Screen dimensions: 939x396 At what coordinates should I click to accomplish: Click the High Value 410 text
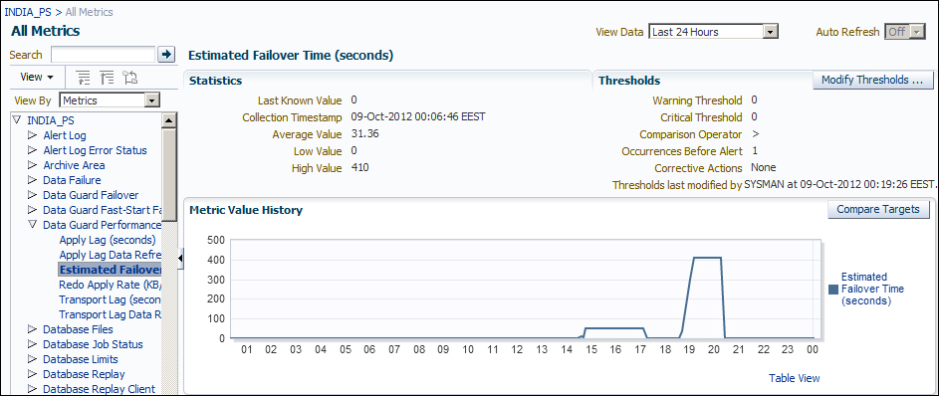pos(359,168)
